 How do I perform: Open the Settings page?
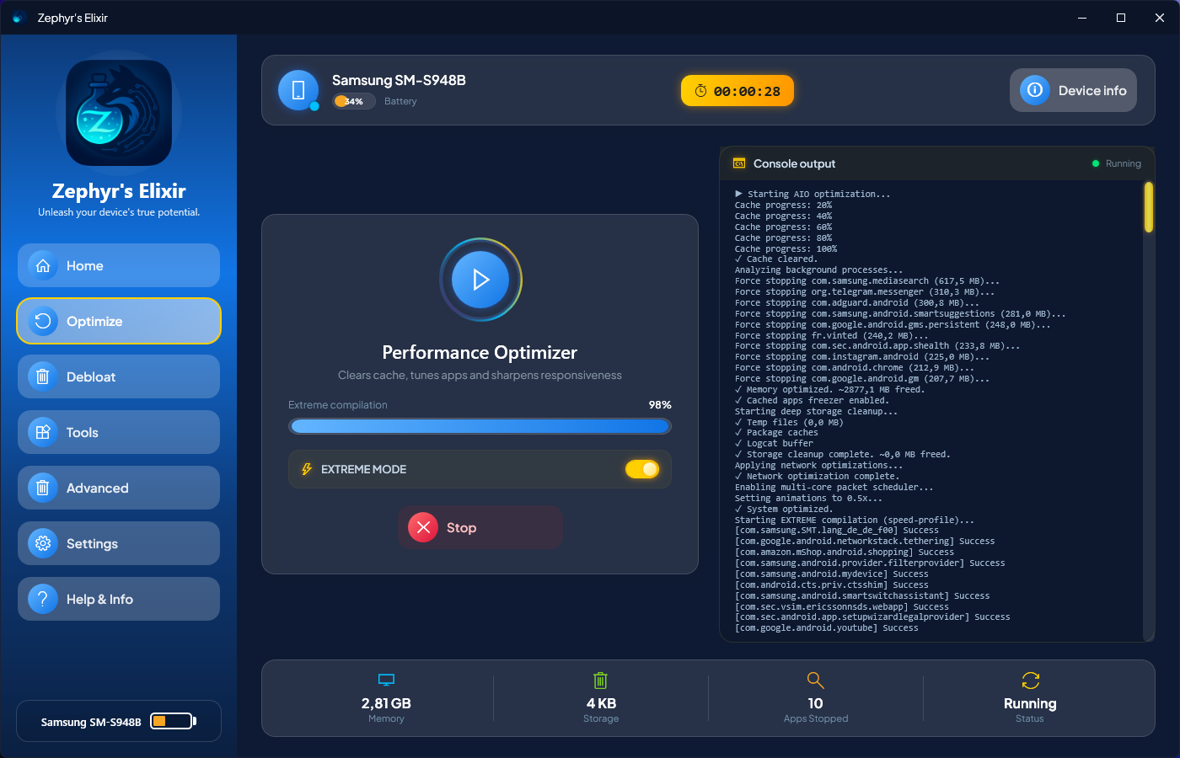(x=119, y=543)
